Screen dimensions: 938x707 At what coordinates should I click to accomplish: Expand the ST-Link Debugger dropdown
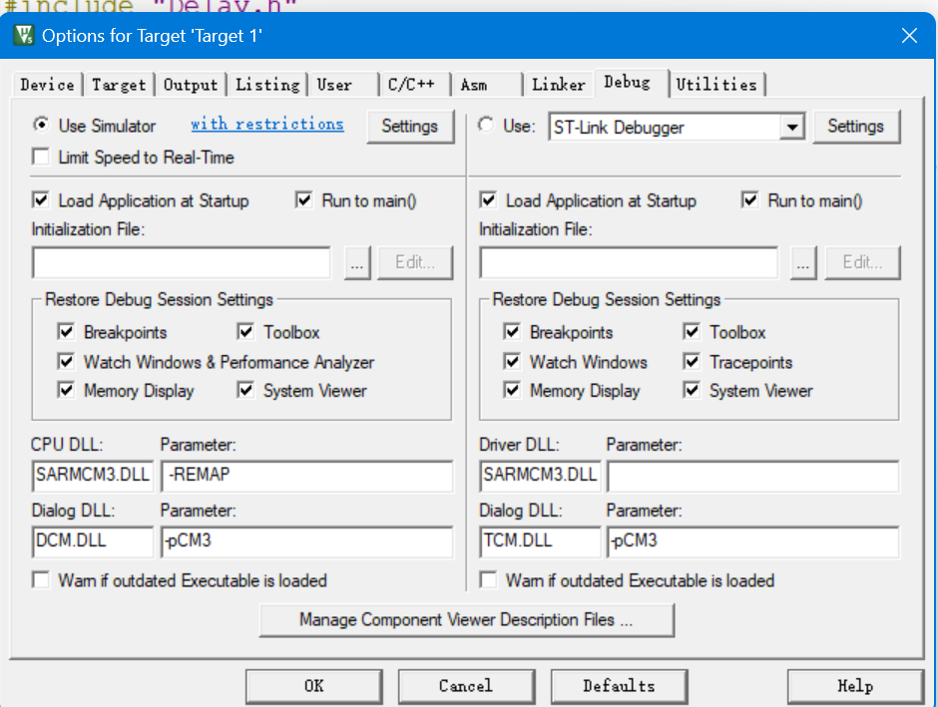coord(792,127)
